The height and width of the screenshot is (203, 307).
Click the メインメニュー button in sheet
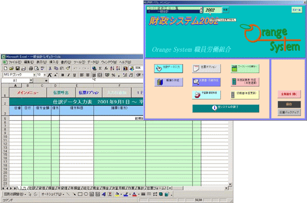[28, 93]
